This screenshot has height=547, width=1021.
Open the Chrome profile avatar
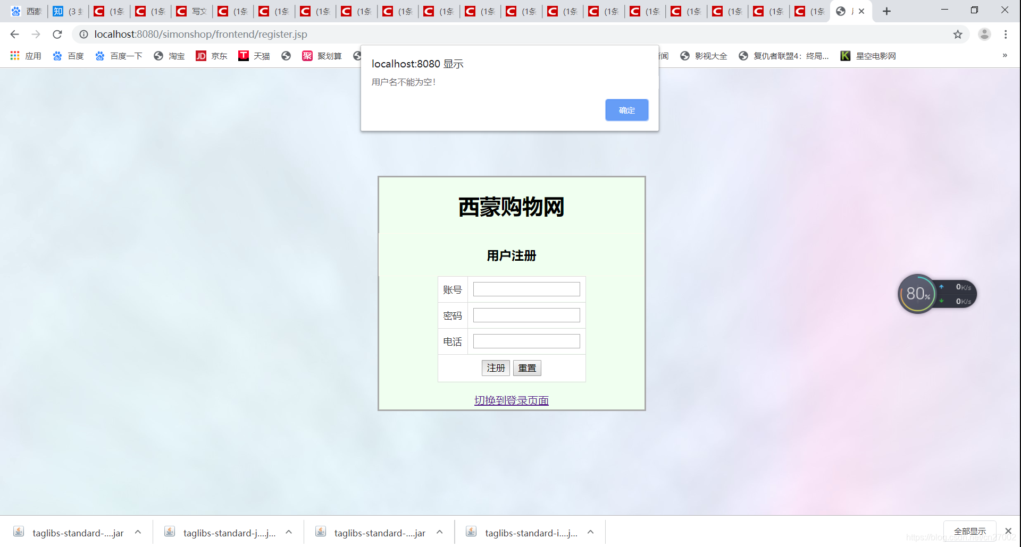point(984,35)
